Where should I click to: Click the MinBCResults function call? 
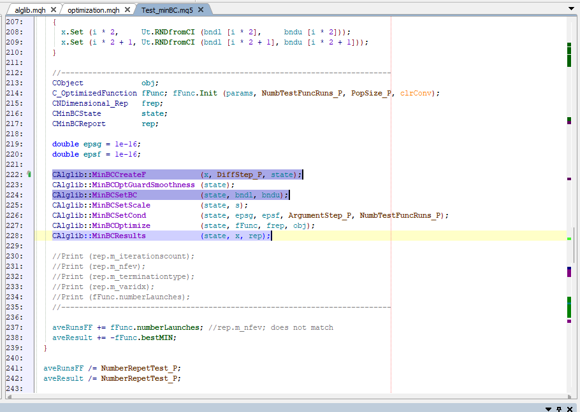119,236
